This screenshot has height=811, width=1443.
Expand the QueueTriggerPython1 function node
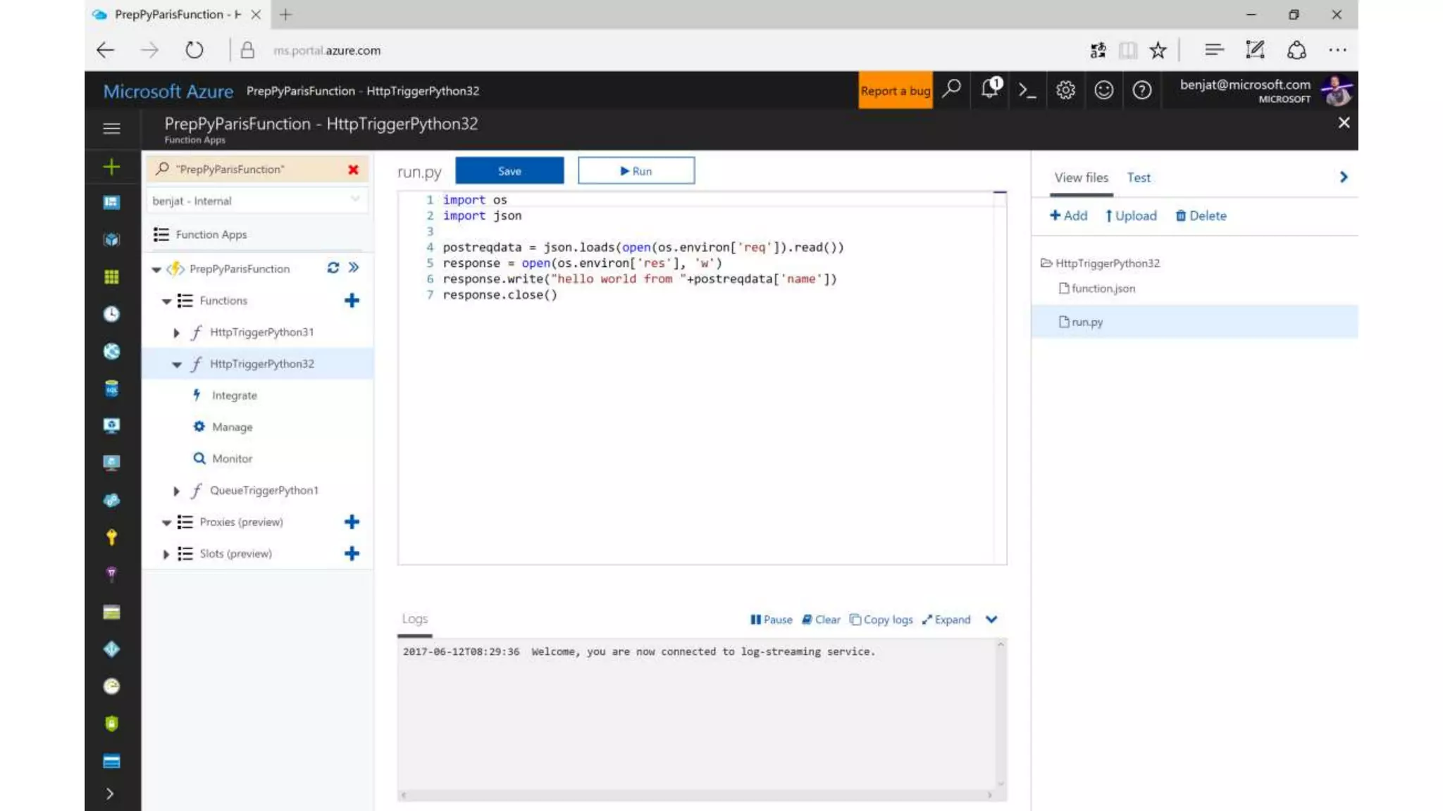[x=177, y=491]
